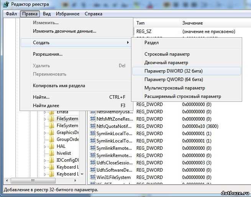Open the Избранное menu
The height and width of the screenshot is (197, 251).
[x=67, y=14]
